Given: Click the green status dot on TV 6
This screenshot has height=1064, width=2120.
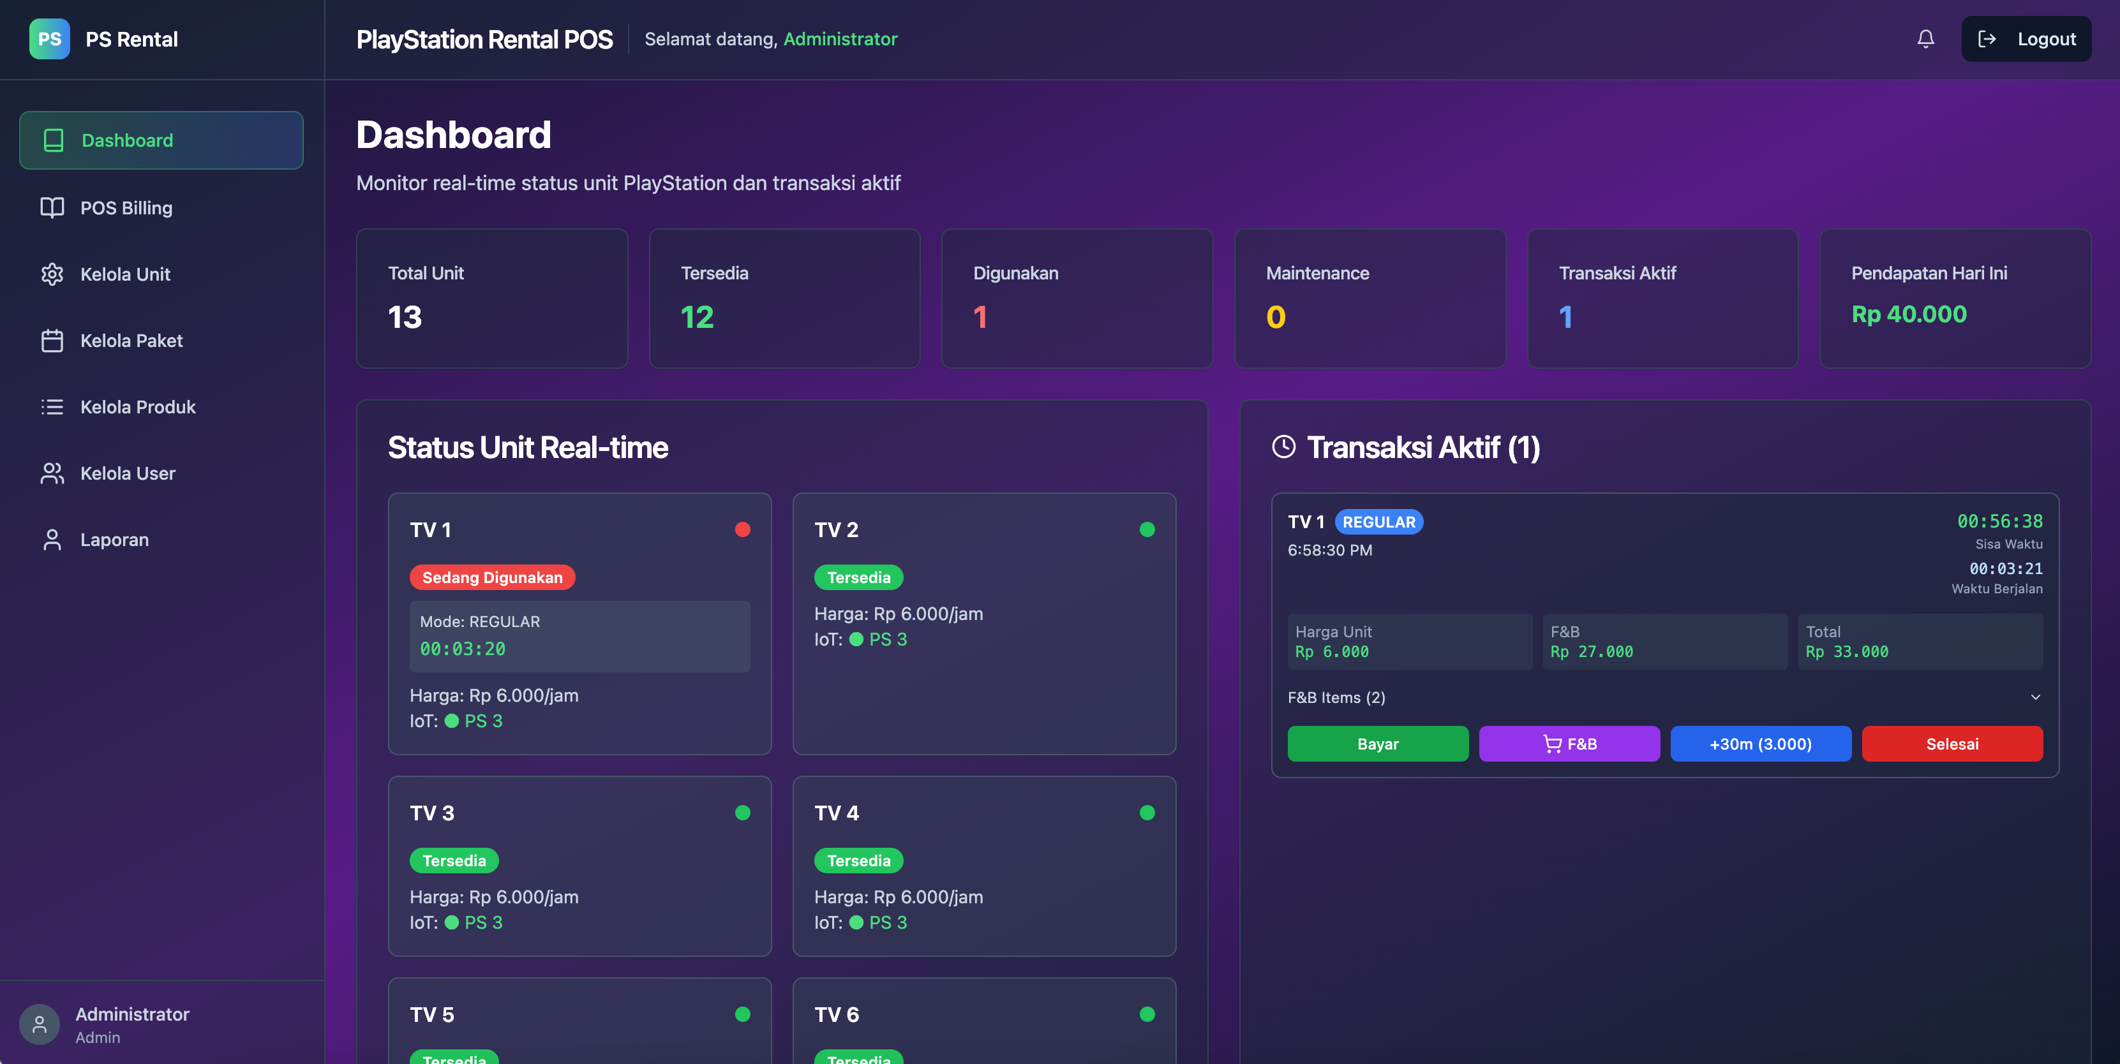Looking at the screenshot, I should point(1147,1014).
